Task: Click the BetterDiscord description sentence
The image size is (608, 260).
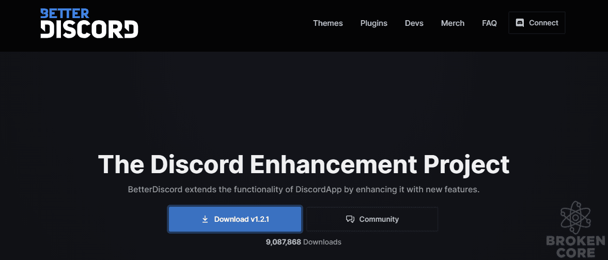Action: coord(304,190)
